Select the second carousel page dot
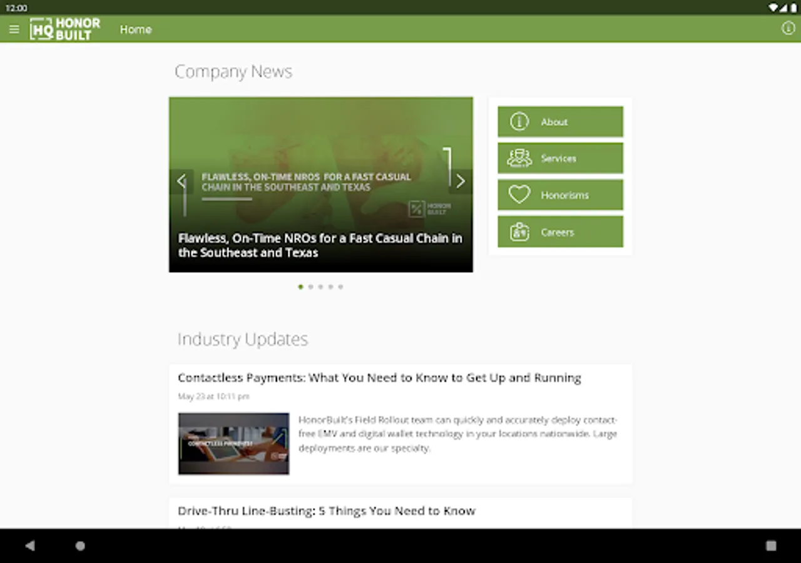Viewport: 801px width, 563px height. [310, 287]
